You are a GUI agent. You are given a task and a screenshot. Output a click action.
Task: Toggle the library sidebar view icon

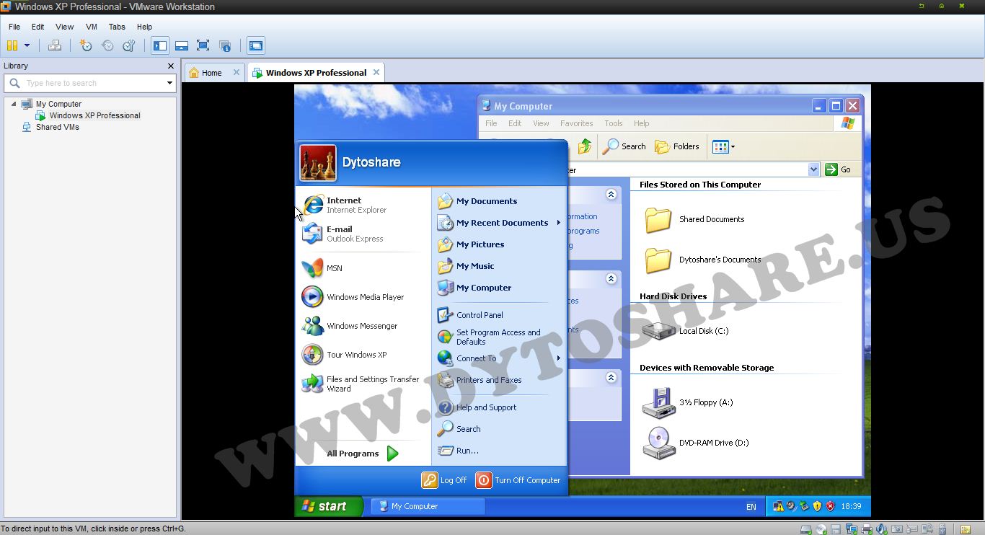pos(160,45)
